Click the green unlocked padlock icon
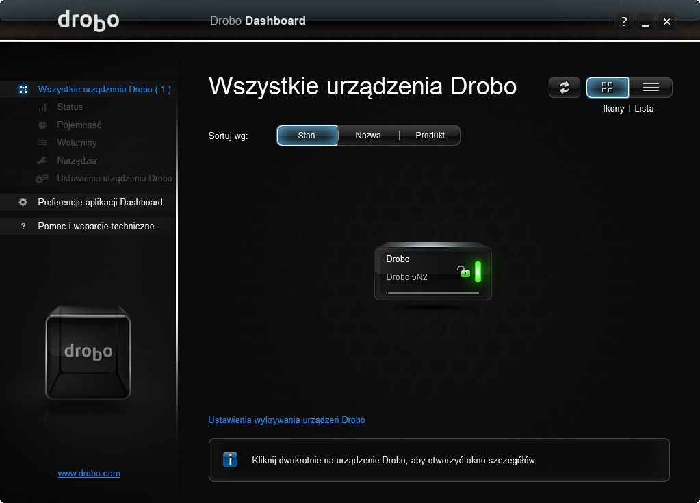This screenshot has height=503, width=700. 463,271
